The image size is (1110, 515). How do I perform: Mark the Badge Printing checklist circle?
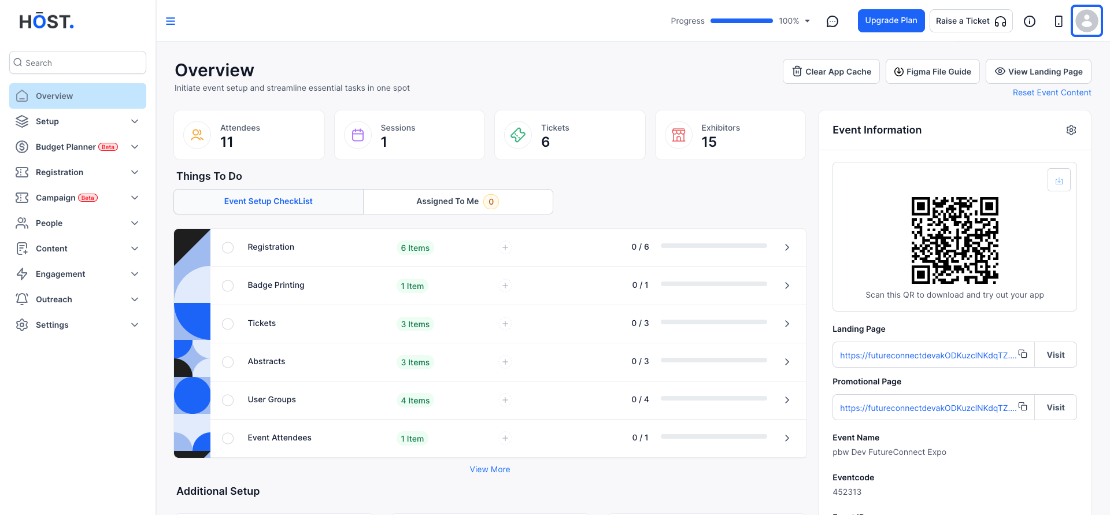coord(228,286)
